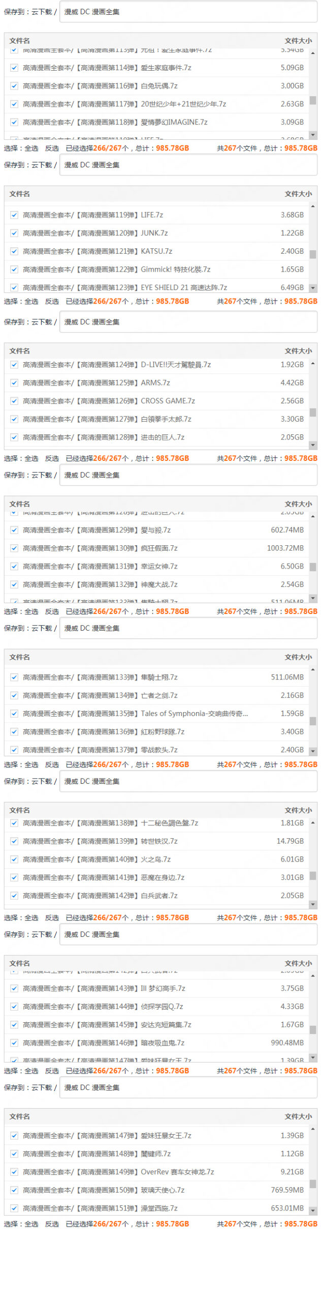
Task: Click scroll-up arrow beside 隼騎士翔.7z row
Action: pyautogui.click(x=313, y=669)
